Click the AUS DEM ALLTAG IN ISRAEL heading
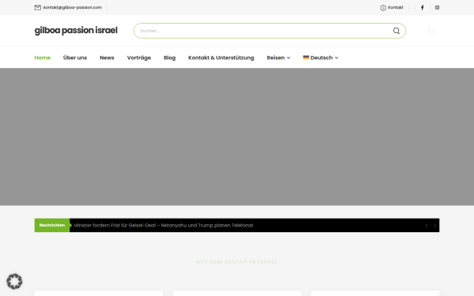The image size is (474, 296). pyautogui.click(x=237, y=261)
